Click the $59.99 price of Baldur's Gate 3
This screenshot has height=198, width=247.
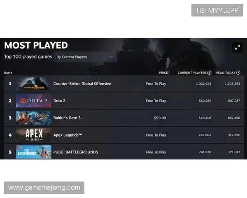click(x=160, y=118)
